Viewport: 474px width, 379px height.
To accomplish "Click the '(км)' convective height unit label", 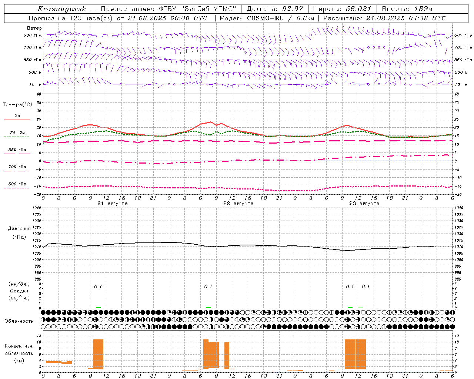I will (x=19, y=360).
